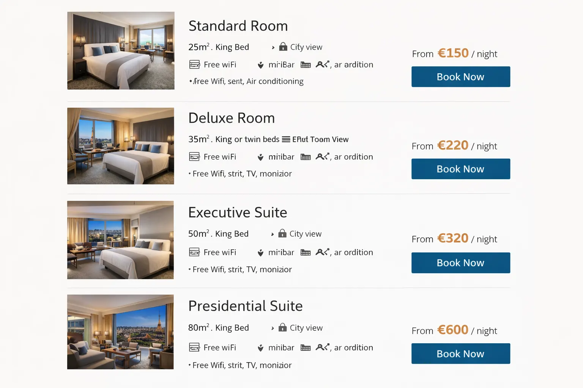Click the minibar icon in Presidential Suite
The height and width of the screenshot is (388, 583).
coord(260,348)
